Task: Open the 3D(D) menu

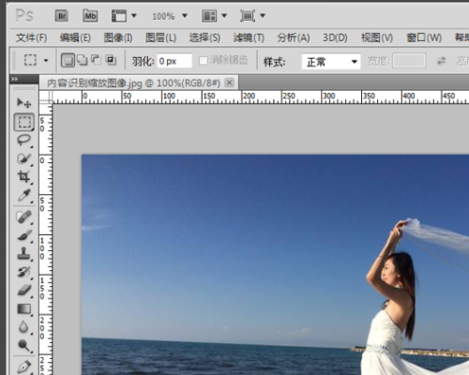Action: tap(335, 37)
